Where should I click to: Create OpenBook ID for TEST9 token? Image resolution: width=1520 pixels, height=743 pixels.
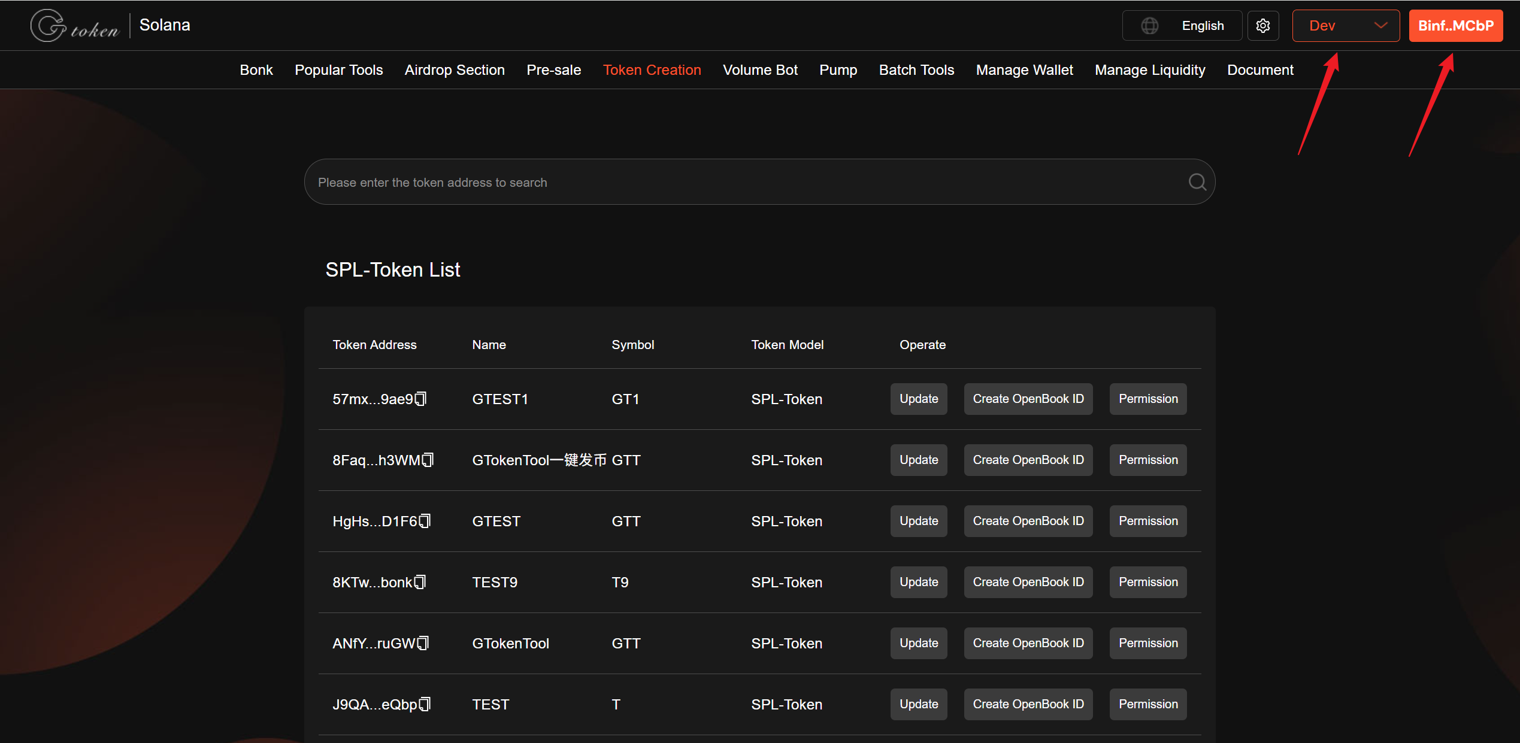1028,582
